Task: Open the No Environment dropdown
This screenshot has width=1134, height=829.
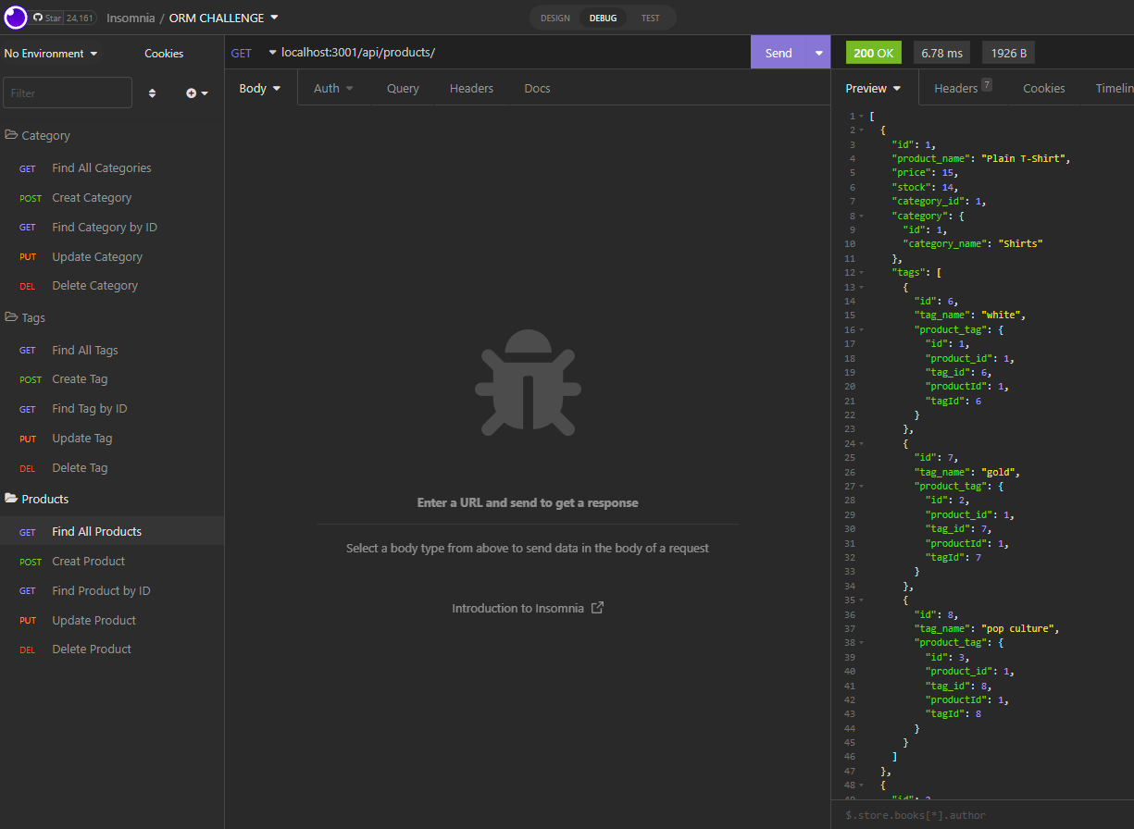Action: click(x=51, y=53)
